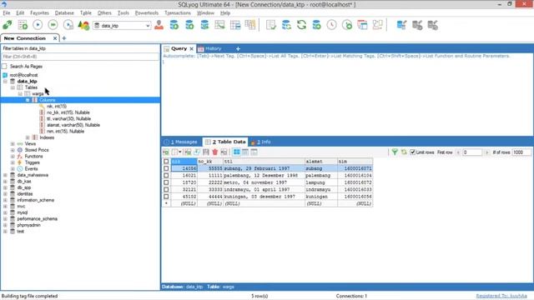The width and height of the screenshot is (534, 300).
Task: Switch to grid view in result toolbar
Action: coord(237,152)
